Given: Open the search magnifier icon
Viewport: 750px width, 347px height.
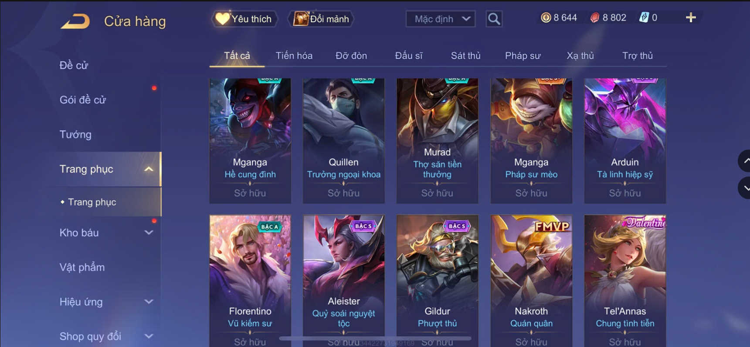Looking at the screenshot, I should coord(494,19).
